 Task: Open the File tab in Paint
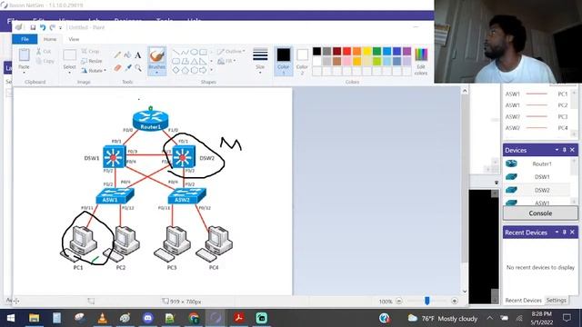click(25, 39)
